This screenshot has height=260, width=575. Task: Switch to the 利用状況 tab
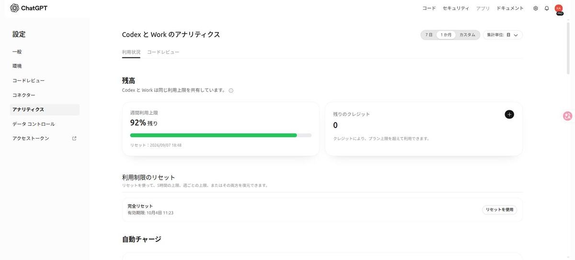tap(131, 52)
